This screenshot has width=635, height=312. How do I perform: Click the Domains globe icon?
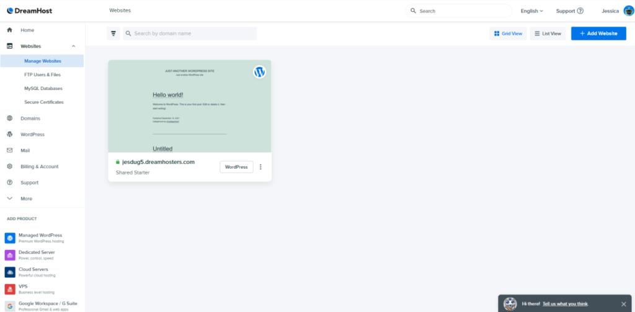pyautogui.click(x=10, y=118)
